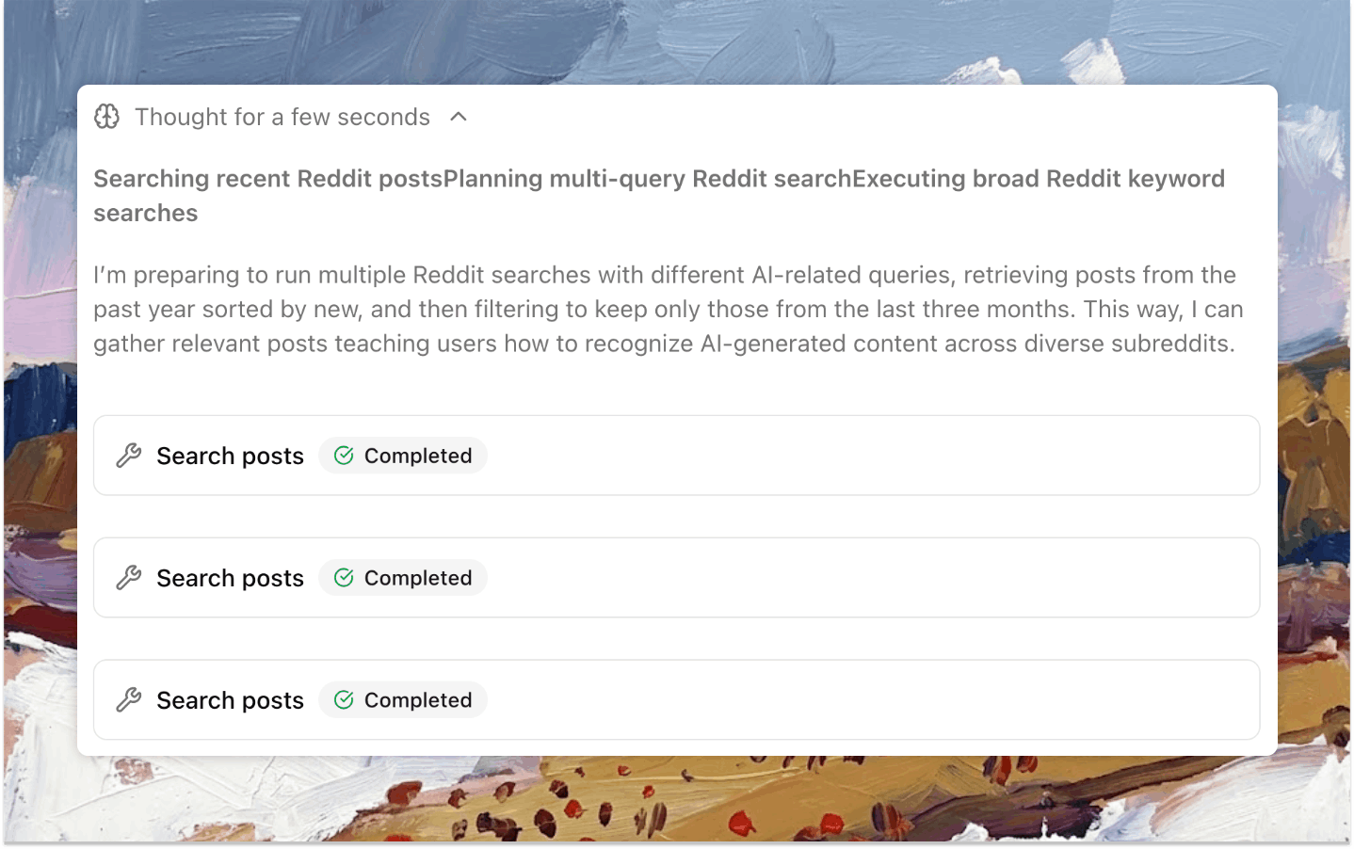Click the Search posts label on first card
This screenshot has width=1354, height=849.
[x=230, y=455]
